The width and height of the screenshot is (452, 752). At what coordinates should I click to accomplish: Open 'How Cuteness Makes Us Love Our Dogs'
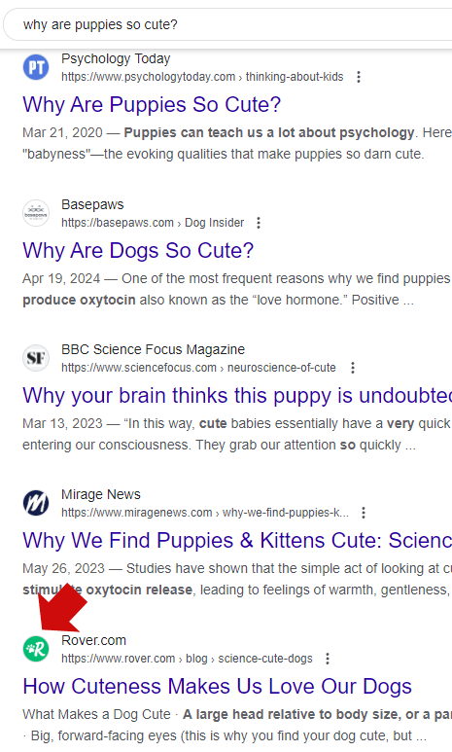coord(217,686)
